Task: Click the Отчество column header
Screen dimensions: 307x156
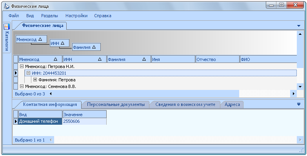Action: click(x=218, y=59)
